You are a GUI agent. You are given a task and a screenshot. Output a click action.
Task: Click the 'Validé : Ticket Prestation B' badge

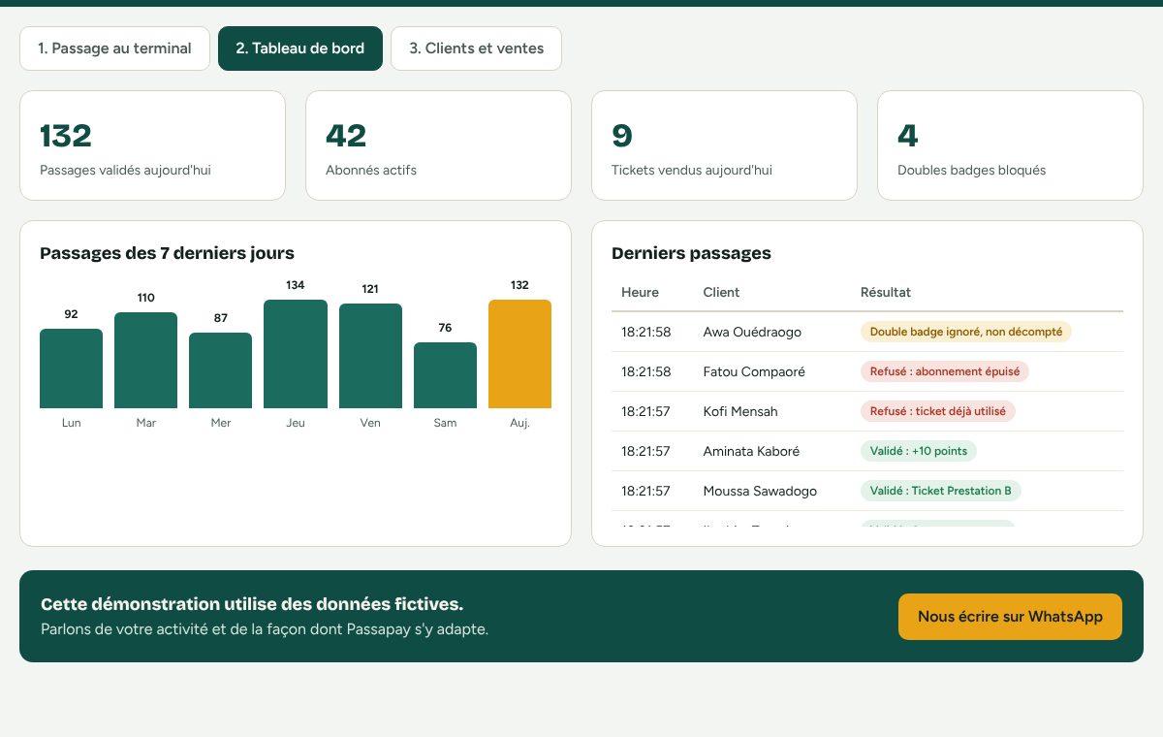[941, 491]
